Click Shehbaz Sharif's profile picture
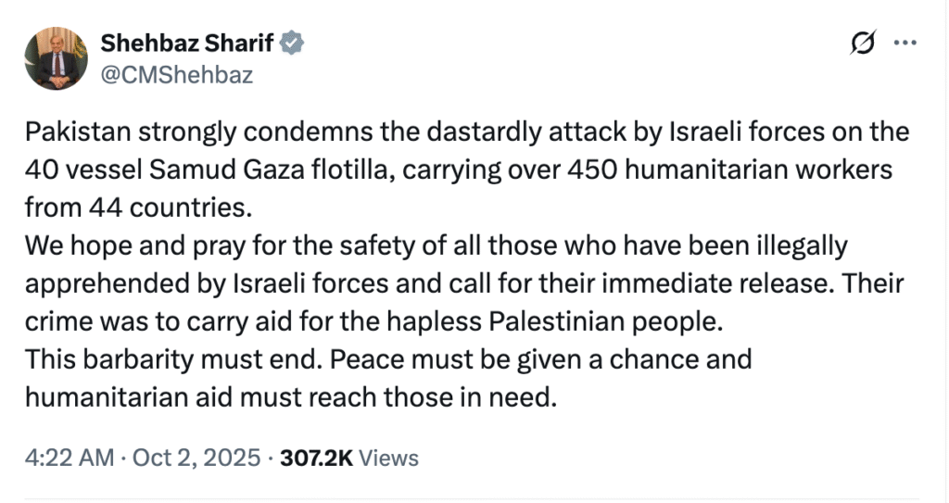949x503 pixels. point(61,58)
